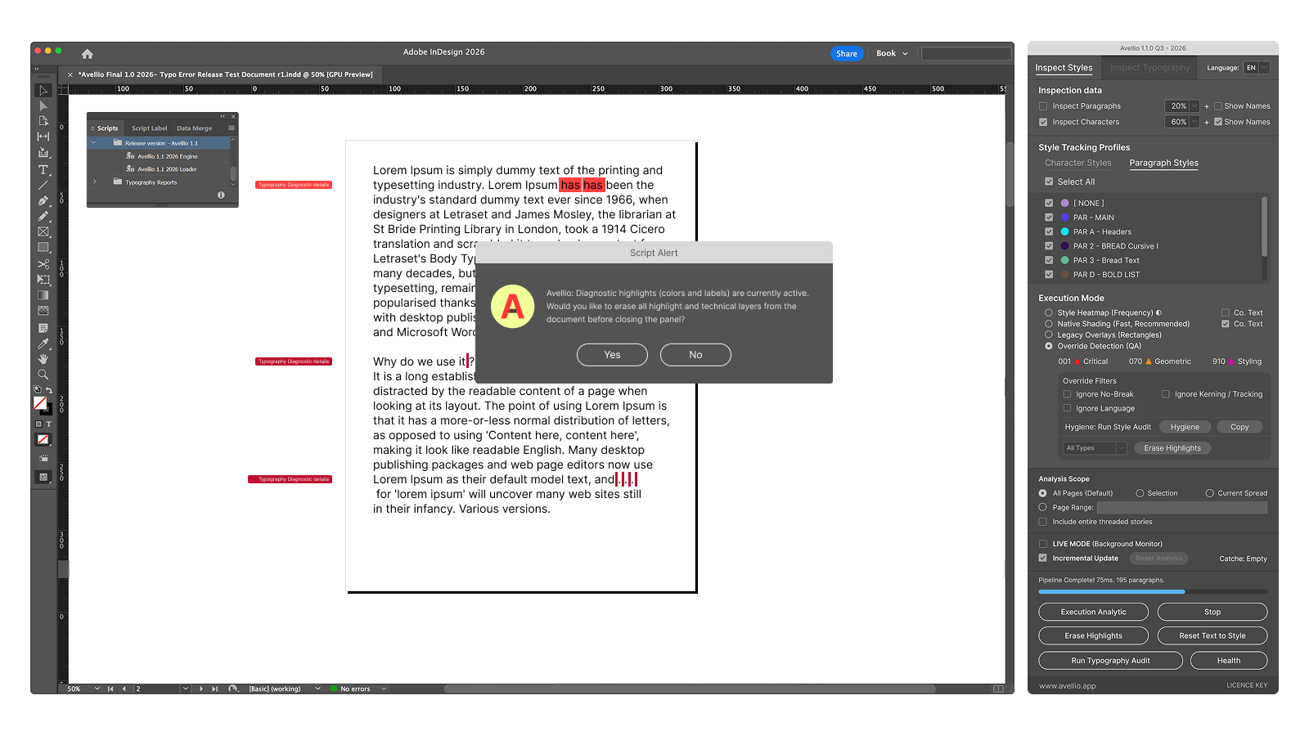Click the Run Typography Audit button
1309x736 pixels.
click(1110, 661)
